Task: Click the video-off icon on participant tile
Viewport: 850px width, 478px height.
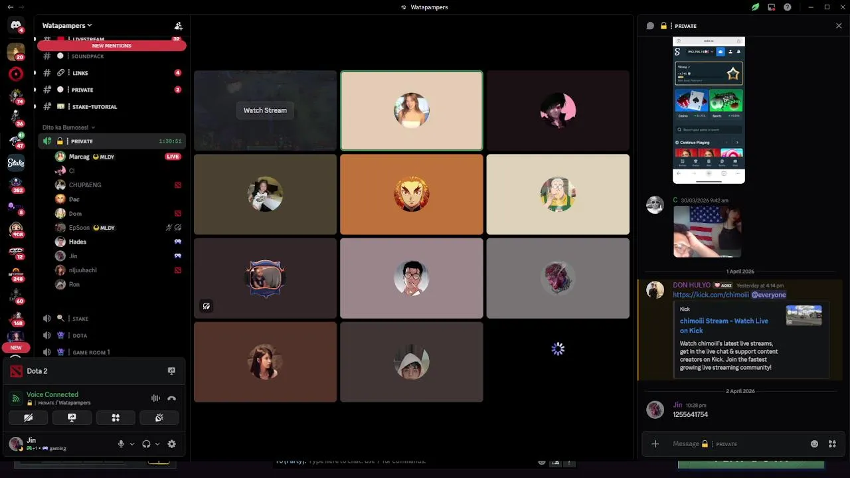Action: tap(207, 306)
